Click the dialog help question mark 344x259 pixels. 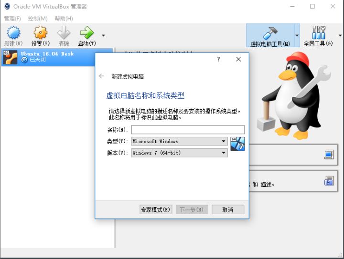click(x=218, y=59)
